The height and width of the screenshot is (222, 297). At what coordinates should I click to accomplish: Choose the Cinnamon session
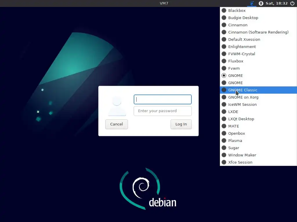[258, 25]
